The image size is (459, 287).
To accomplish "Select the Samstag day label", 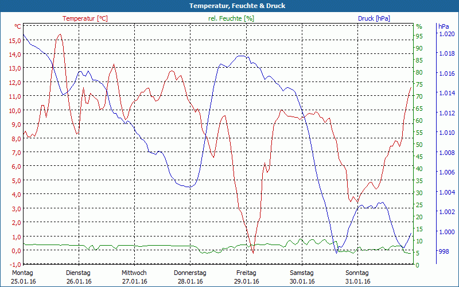I will click(x=302, y=273).
